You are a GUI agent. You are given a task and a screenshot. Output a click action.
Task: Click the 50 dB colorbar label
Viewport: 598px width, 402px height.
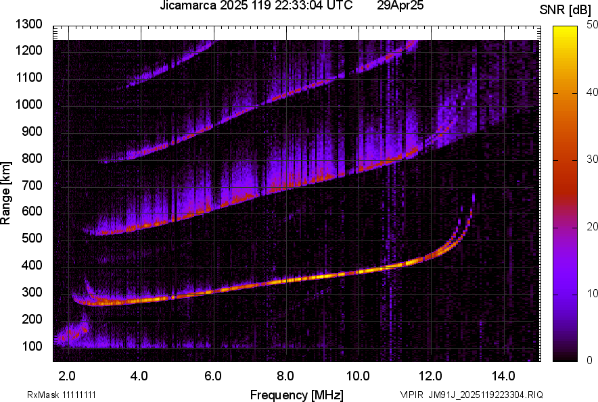tap(593, 25)
